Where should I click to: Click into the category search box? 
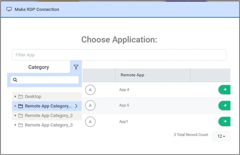click(45, 80)
